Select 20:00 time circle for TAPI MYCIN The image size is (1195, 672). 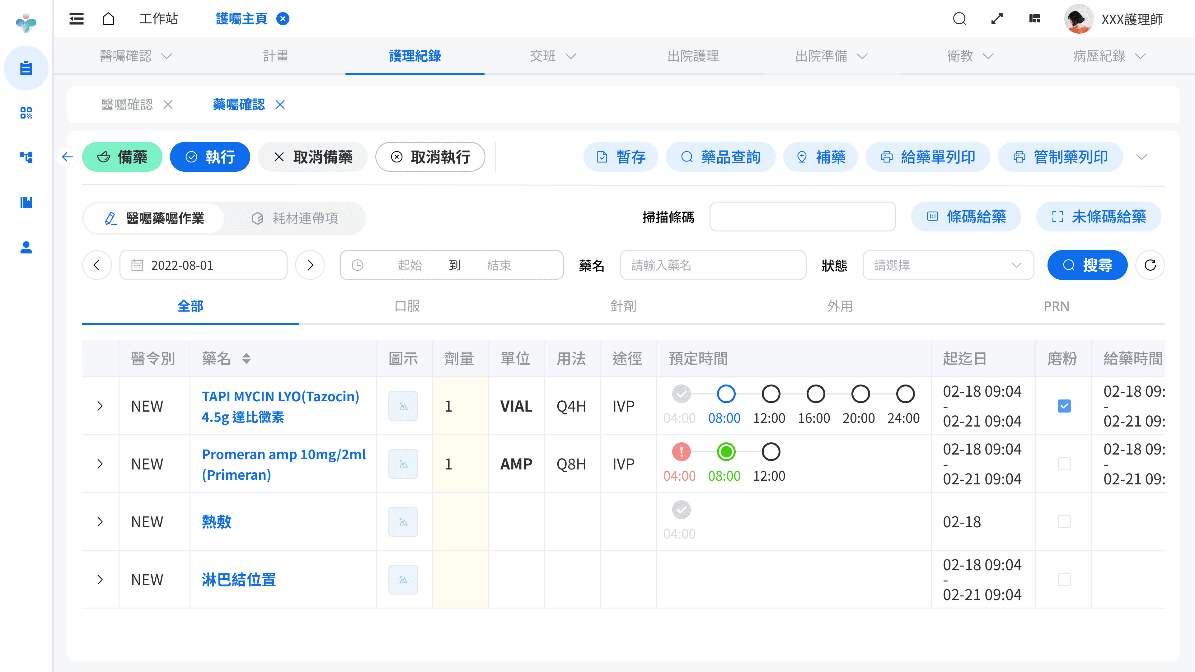tap(860, 394)
